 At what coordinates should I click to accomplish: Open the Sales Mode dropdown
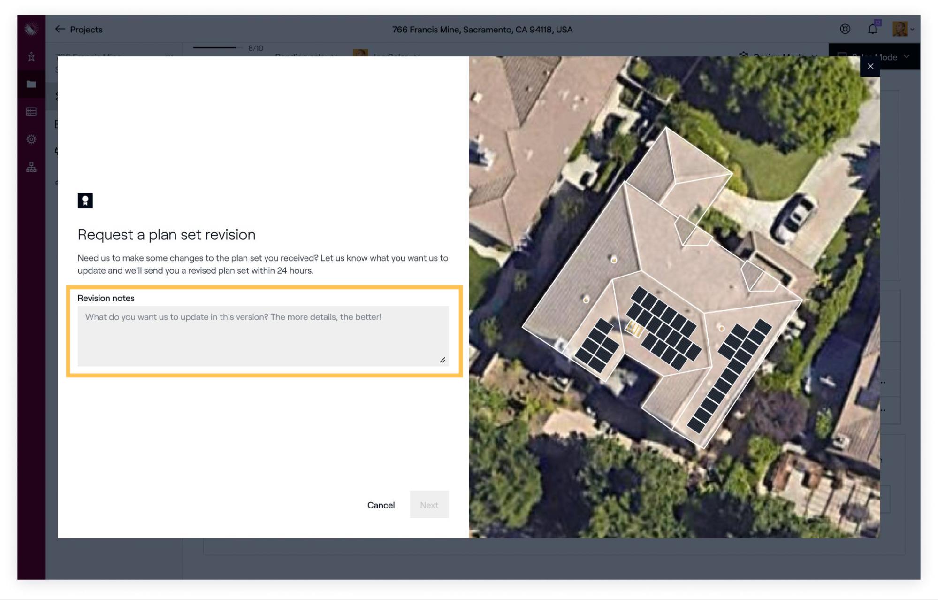click(874, 57)
